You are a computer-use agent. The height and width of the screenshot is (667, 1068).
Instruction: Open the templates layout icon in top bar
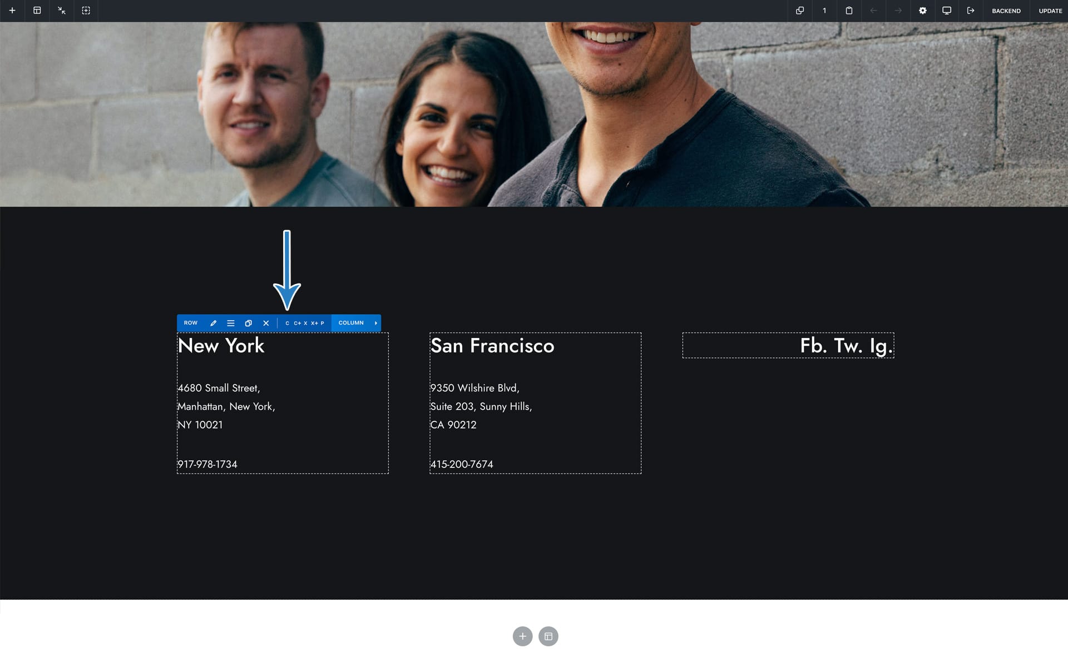pyautogui.click(x=37, y=11)
